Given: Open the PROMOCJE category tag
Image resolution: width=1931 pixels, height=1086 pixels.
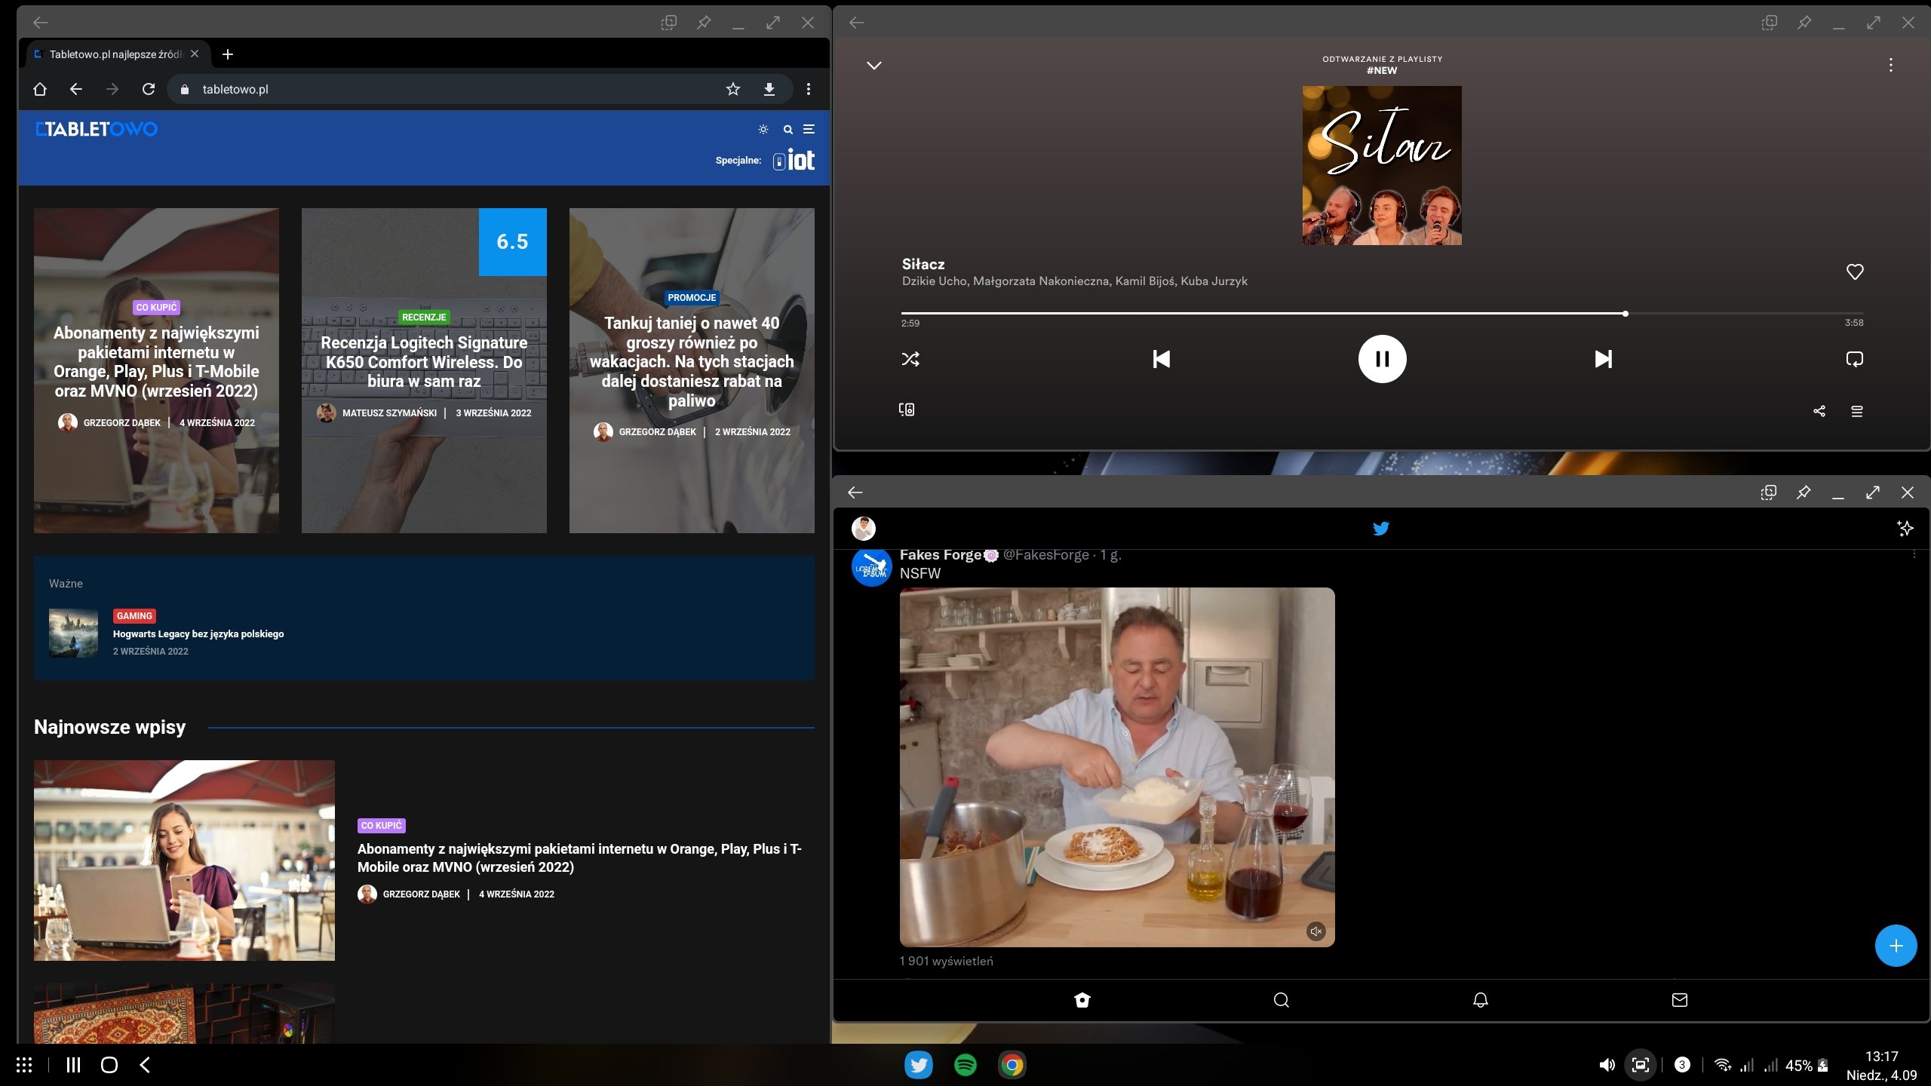Looking at the screenshot, I should click(692, 297).
